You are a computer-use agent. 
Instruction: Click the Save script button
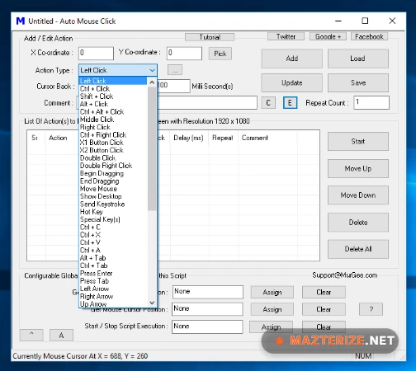click(x=358, y=82)
